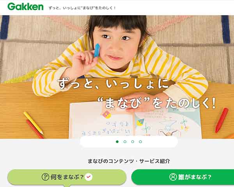Switch to the 誰がまなぶ? tab
The image size is (234, 187).
coord(183,177)
